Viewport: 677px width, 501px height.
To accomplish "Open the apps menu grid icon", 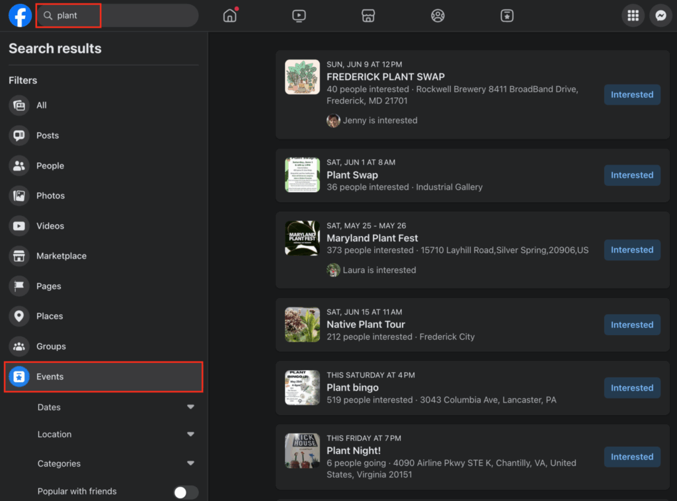I will click(x=633, y=15).
